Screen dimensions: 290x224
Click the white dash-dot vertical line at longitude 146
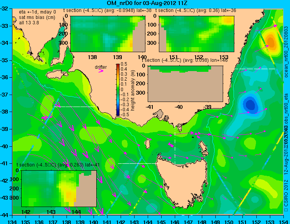pyautogui.click(x=175, y=143)
